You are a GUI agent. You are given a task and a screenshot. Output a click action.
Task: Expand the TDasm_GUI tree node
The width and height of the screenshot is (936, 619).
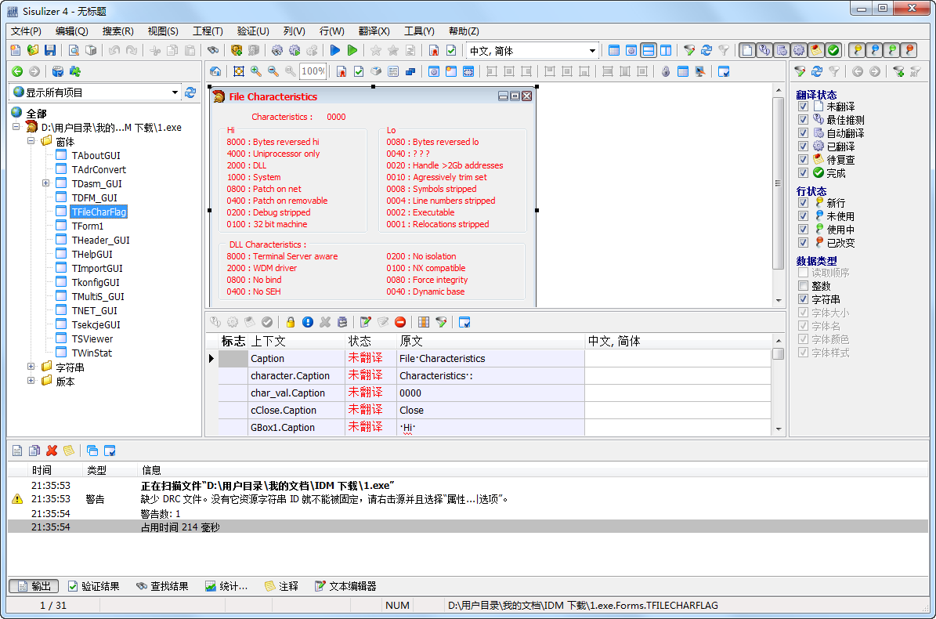point(45,183)
